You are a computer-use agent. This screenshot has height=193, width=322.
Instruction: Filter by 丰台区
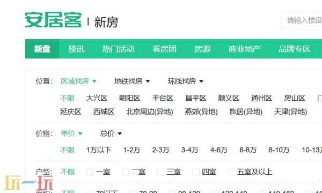pyautogui.click(x=163, y=98)
